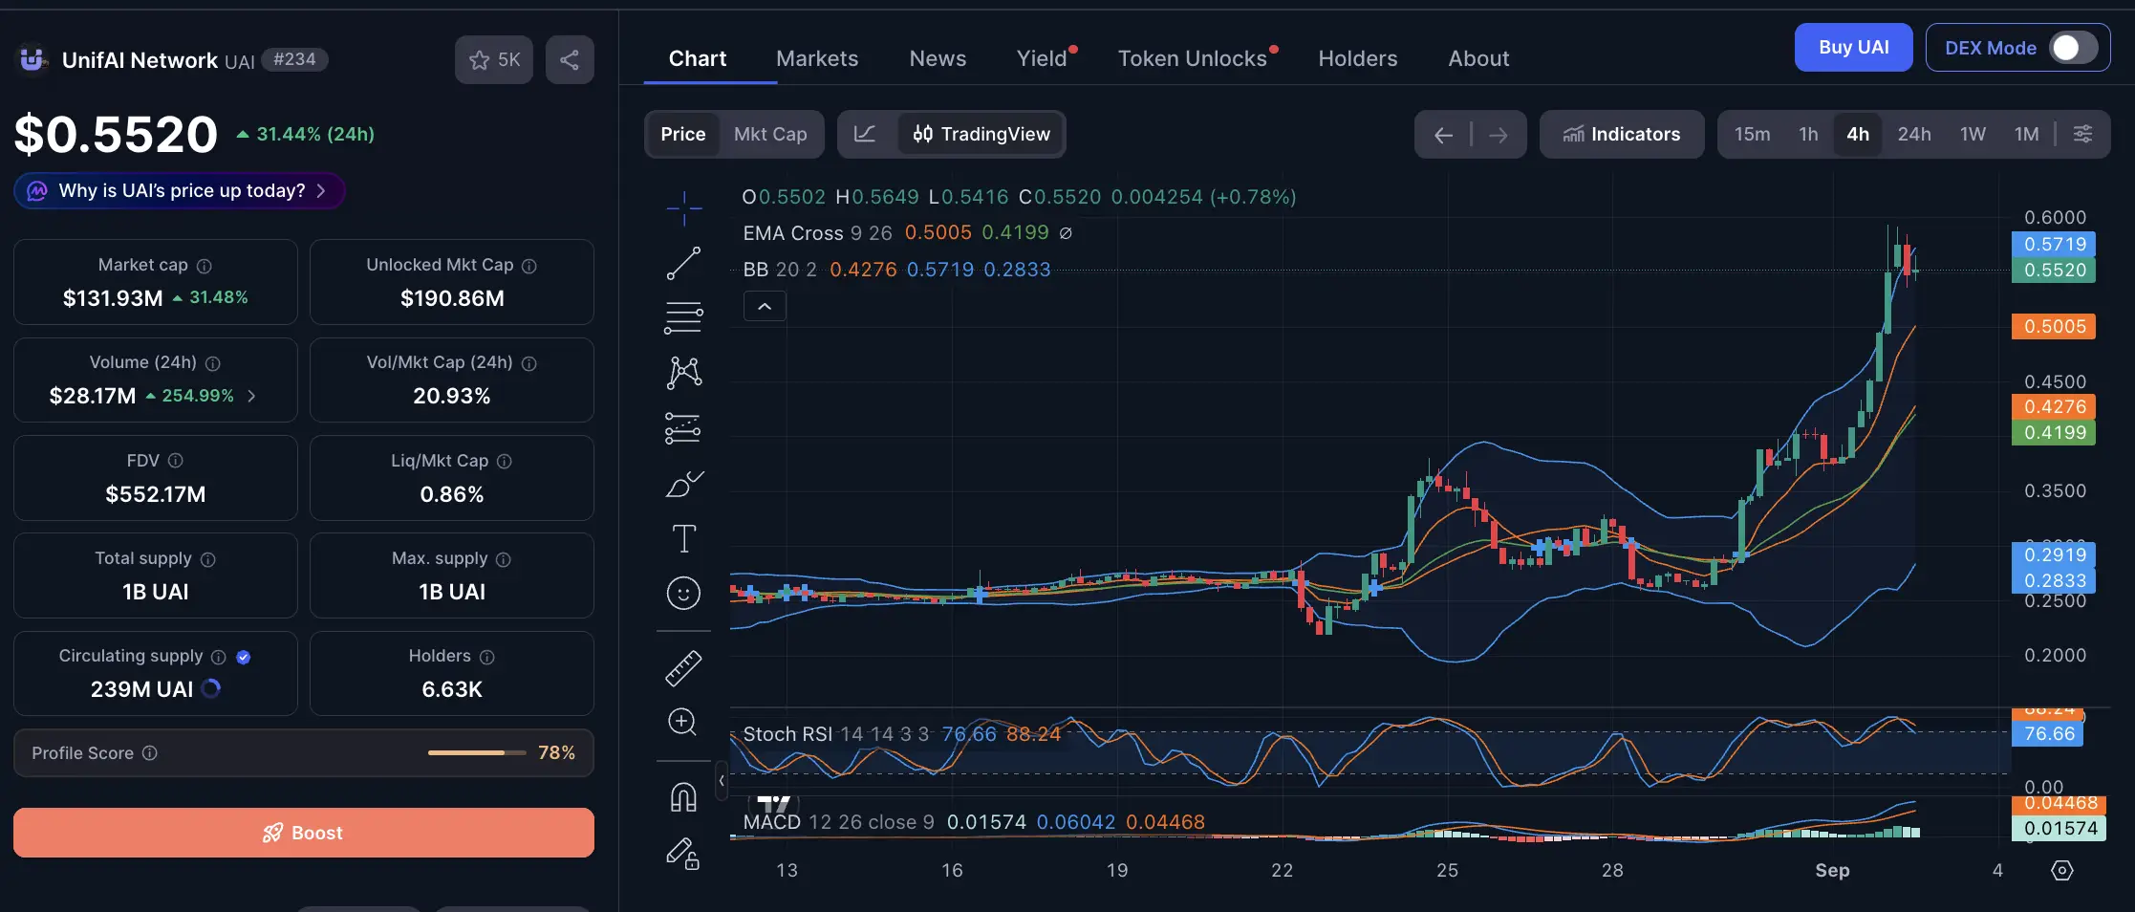
Task: Click the UnifAI Network token logo
Action: coord(32,59)
